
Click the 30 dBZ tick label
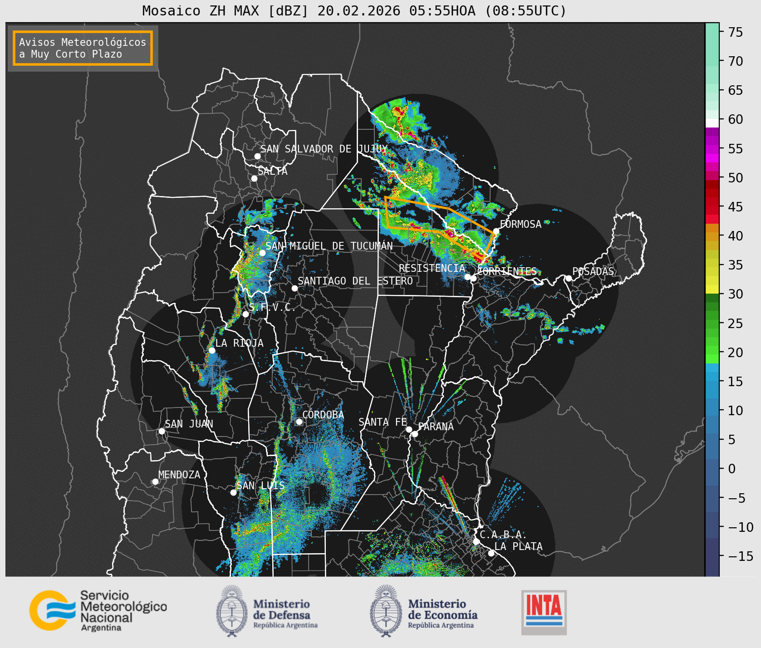(736, 294)
